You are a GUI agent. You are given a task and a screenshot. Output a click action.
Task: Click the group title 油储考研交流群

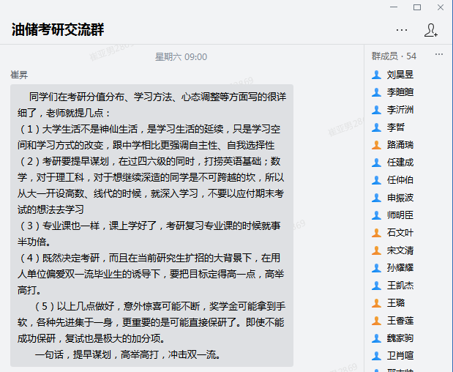(58, 30)
